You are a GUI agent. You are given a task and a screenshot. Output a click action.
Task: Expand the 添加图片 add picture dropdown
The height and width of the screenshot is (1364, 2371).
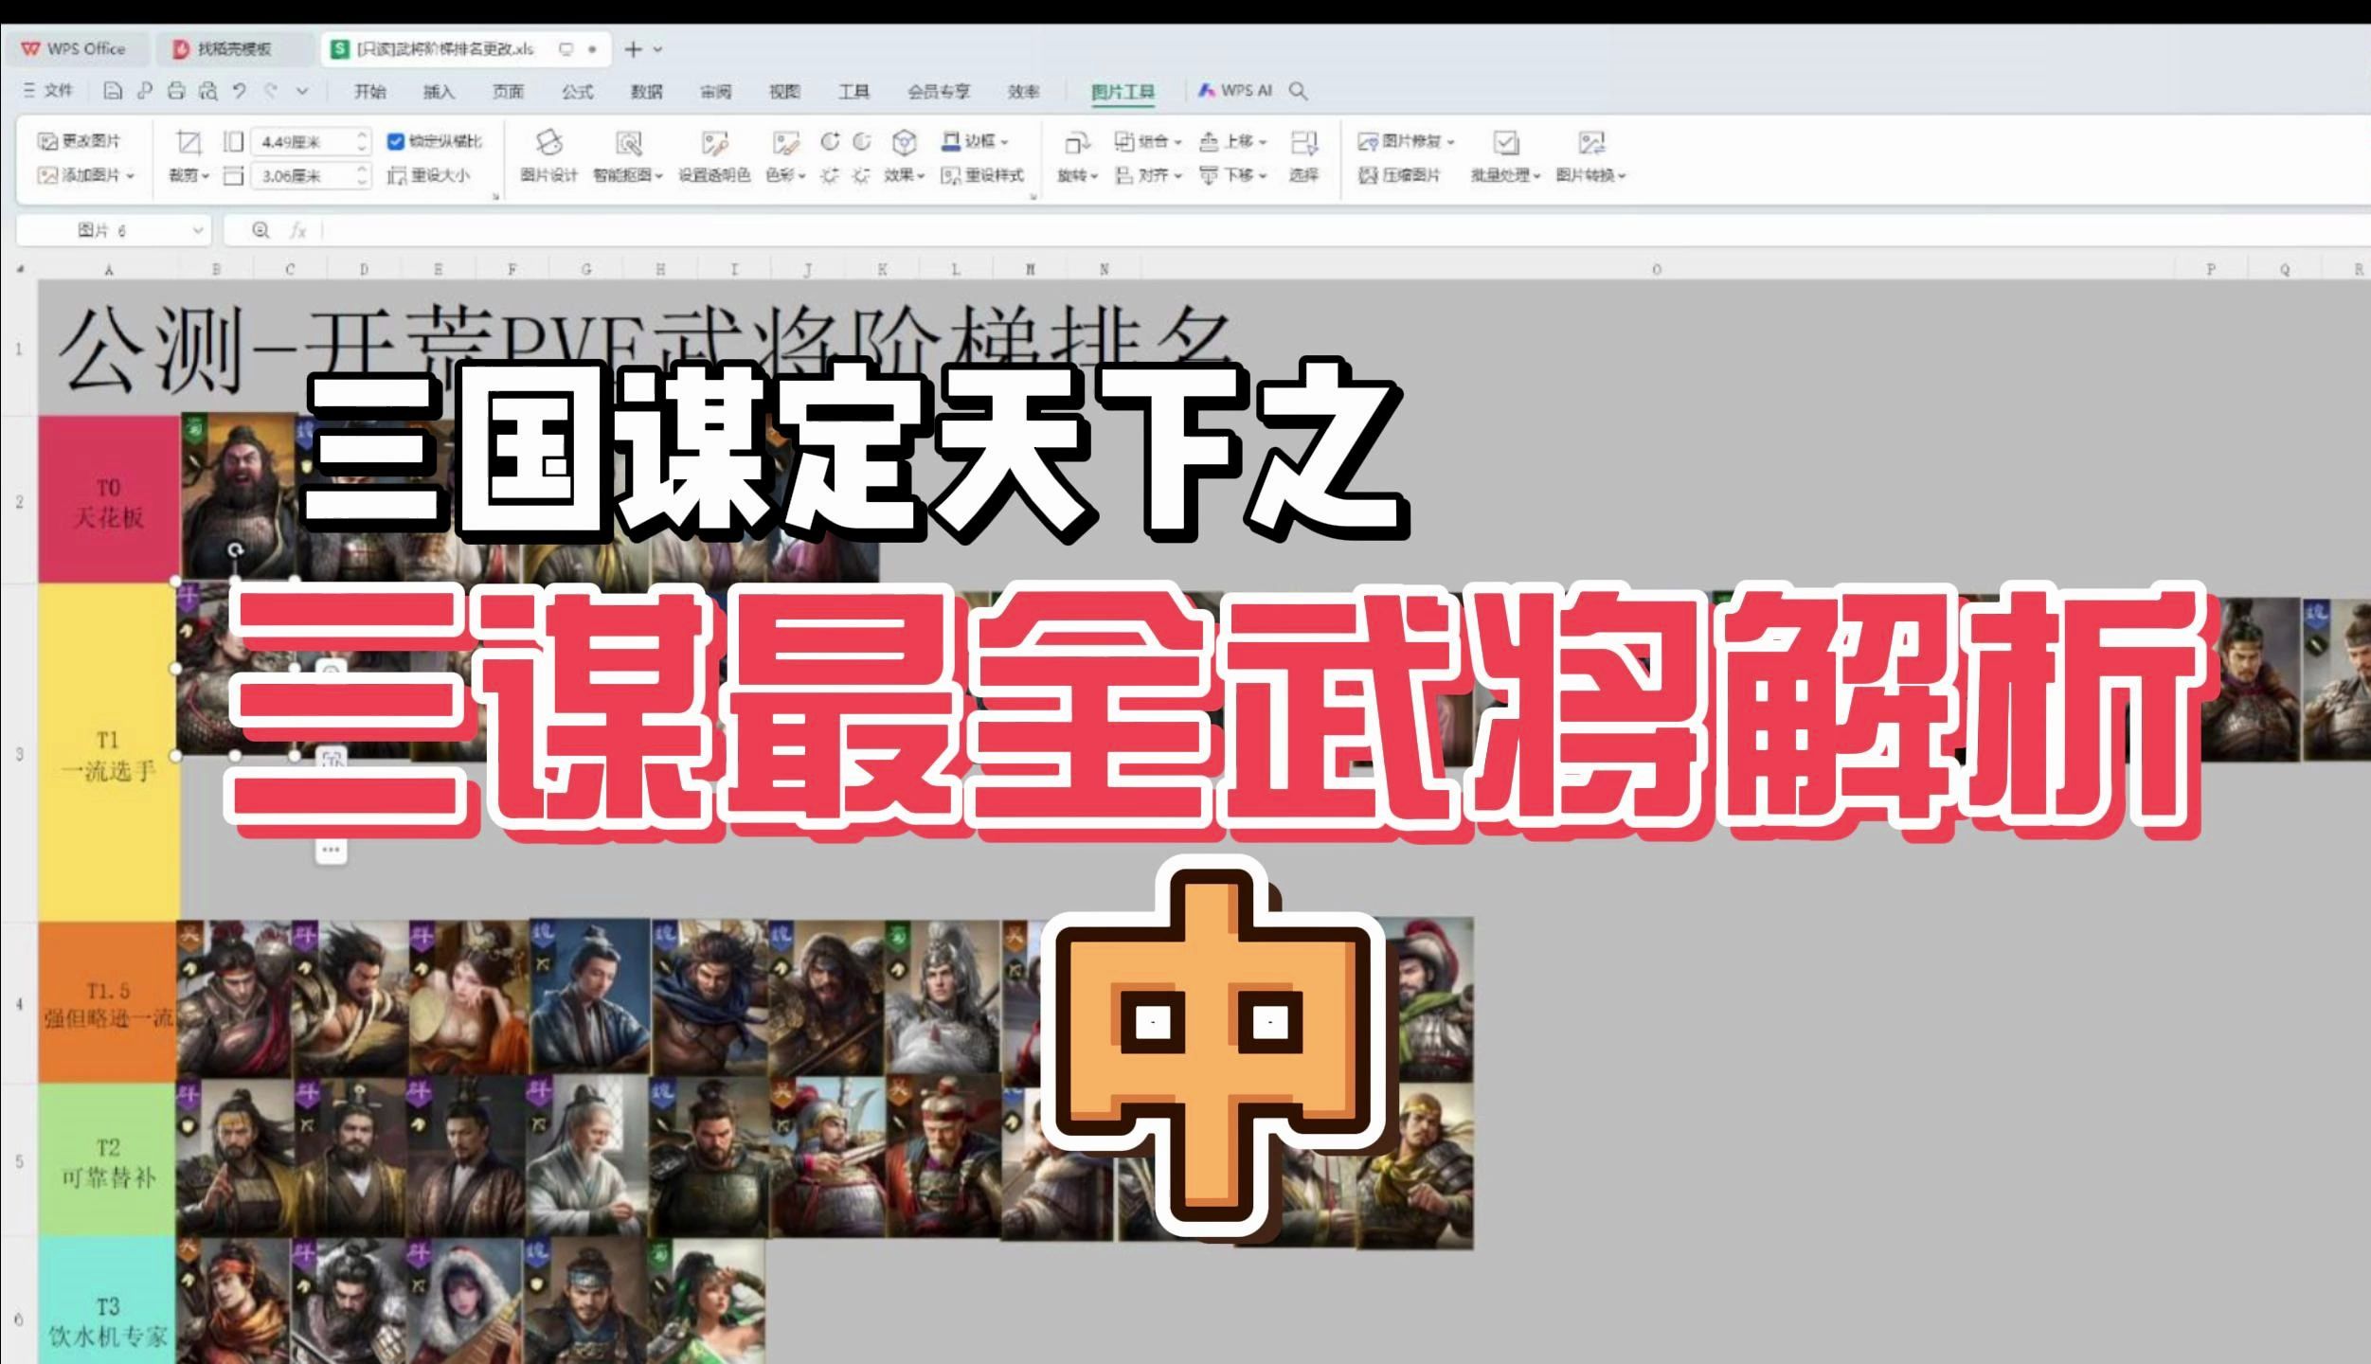point(131,176)
